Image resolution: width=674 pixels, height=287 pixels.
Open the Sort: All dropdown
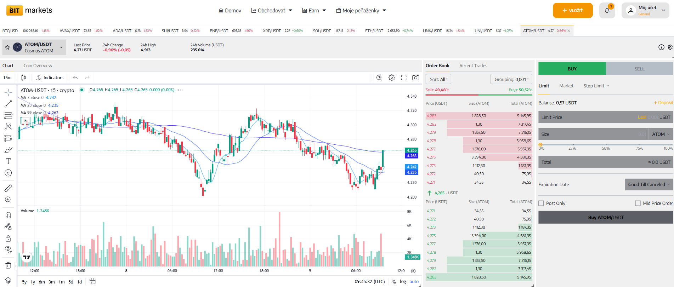tap(438, 80)
